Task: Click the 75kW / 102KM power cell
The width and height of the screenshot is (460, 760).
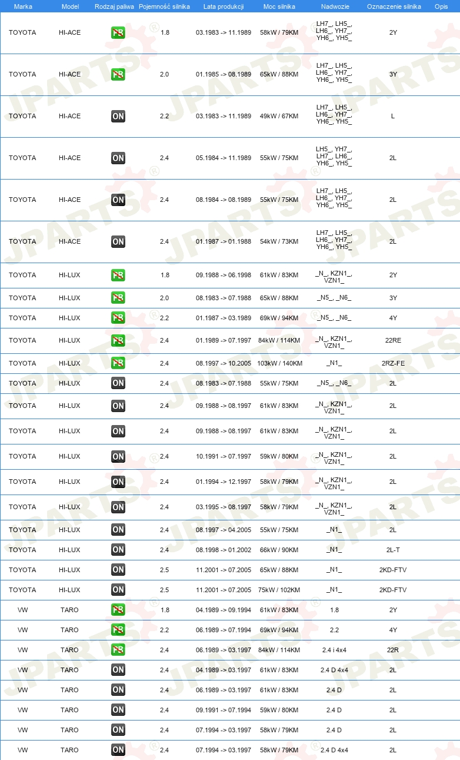Action: [279, 590]
